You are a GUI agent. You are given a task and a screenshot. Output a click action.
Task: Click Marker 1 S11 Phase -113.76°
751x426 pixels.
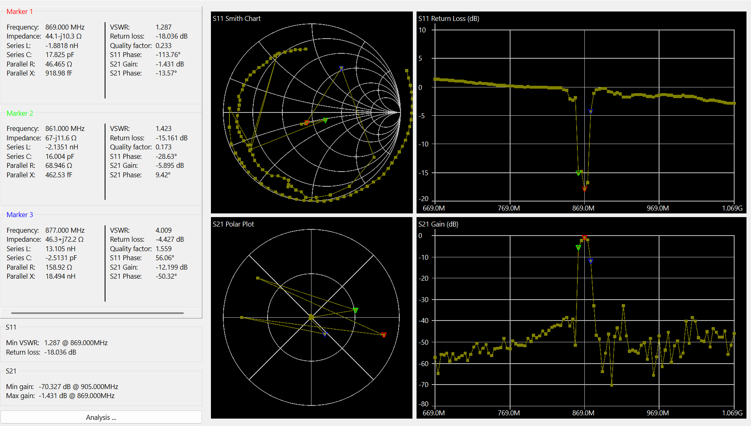[168, 55]
